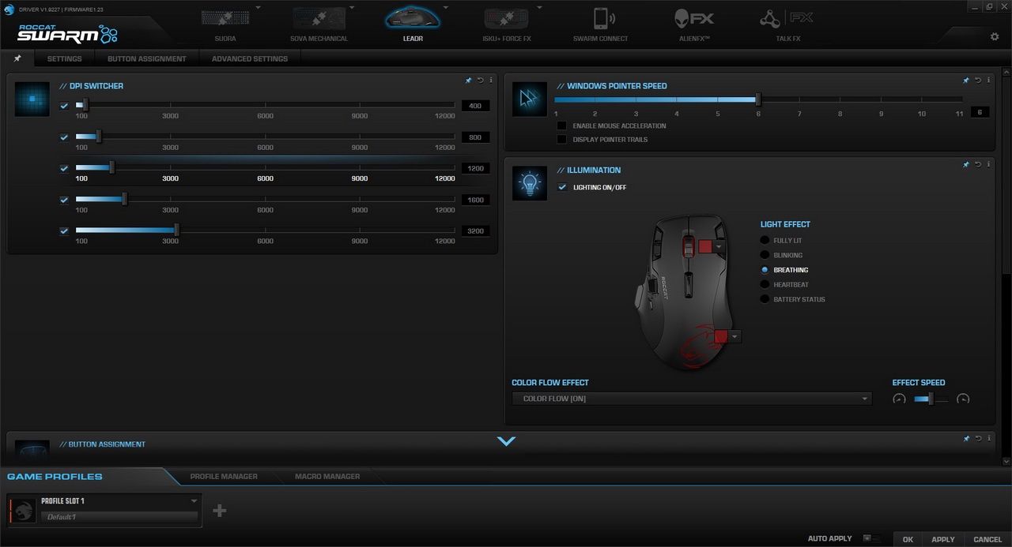Select the Isku+ Force FX keyboard
Image resolution: width=1012 pixels, height=547 pixels.
point(506,24)
